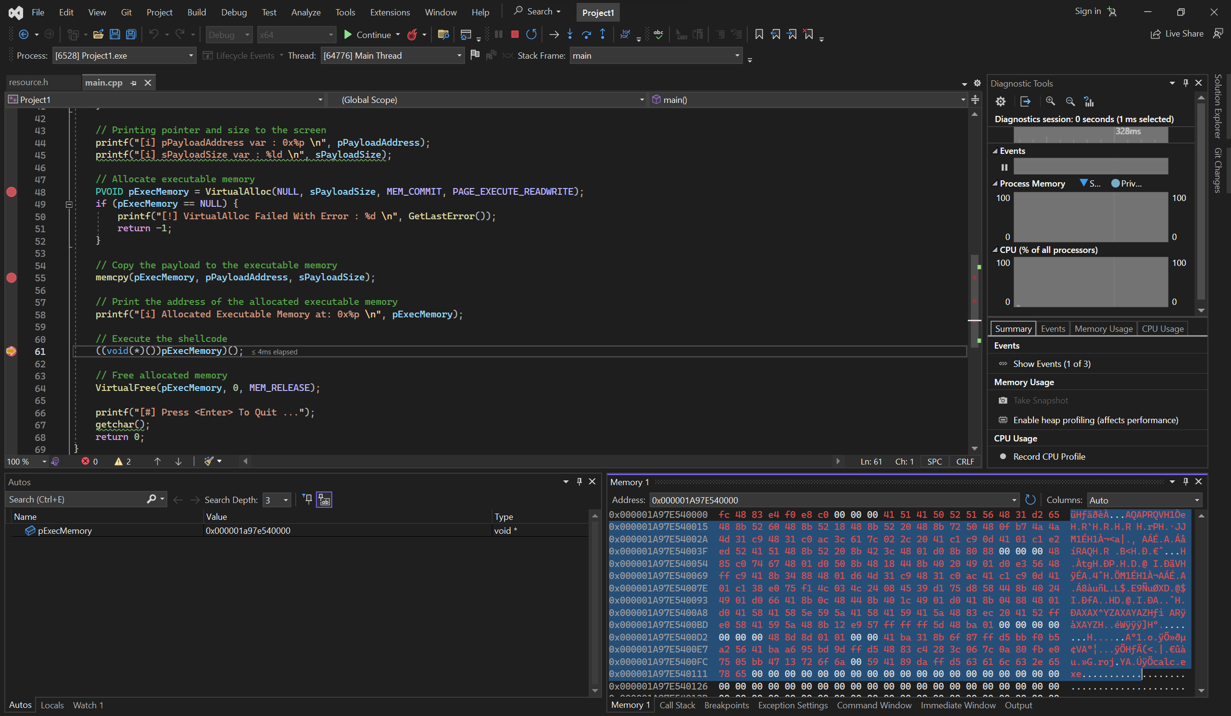Image resolution: width=1231 pixels, height=716 pixels.
Task: Click the Open File folder icon
Action: (98, 34)
